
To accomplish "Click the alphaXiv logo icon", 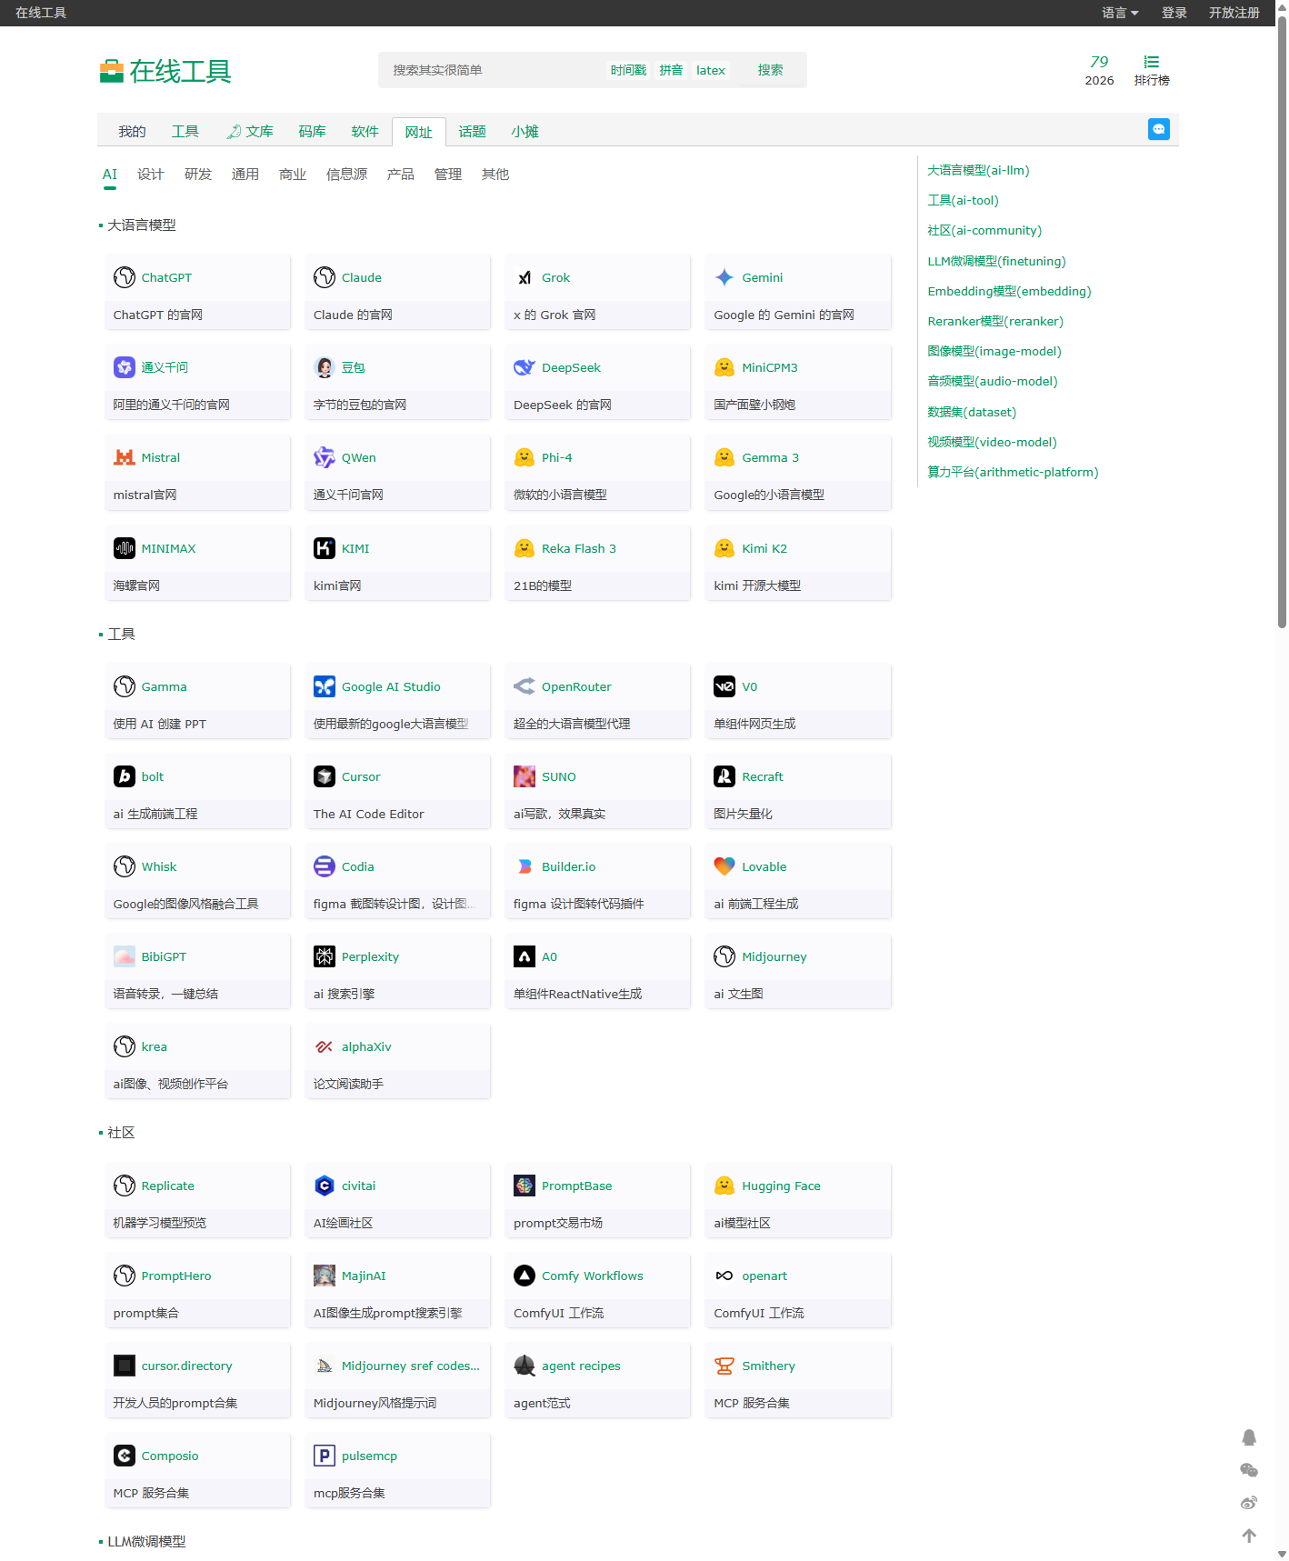I will 325,1046.
